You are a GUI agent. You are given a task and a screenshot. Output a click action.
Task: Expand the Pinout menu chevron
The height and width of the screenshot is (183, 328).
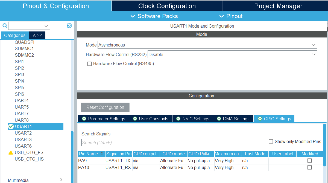[222, 16]
